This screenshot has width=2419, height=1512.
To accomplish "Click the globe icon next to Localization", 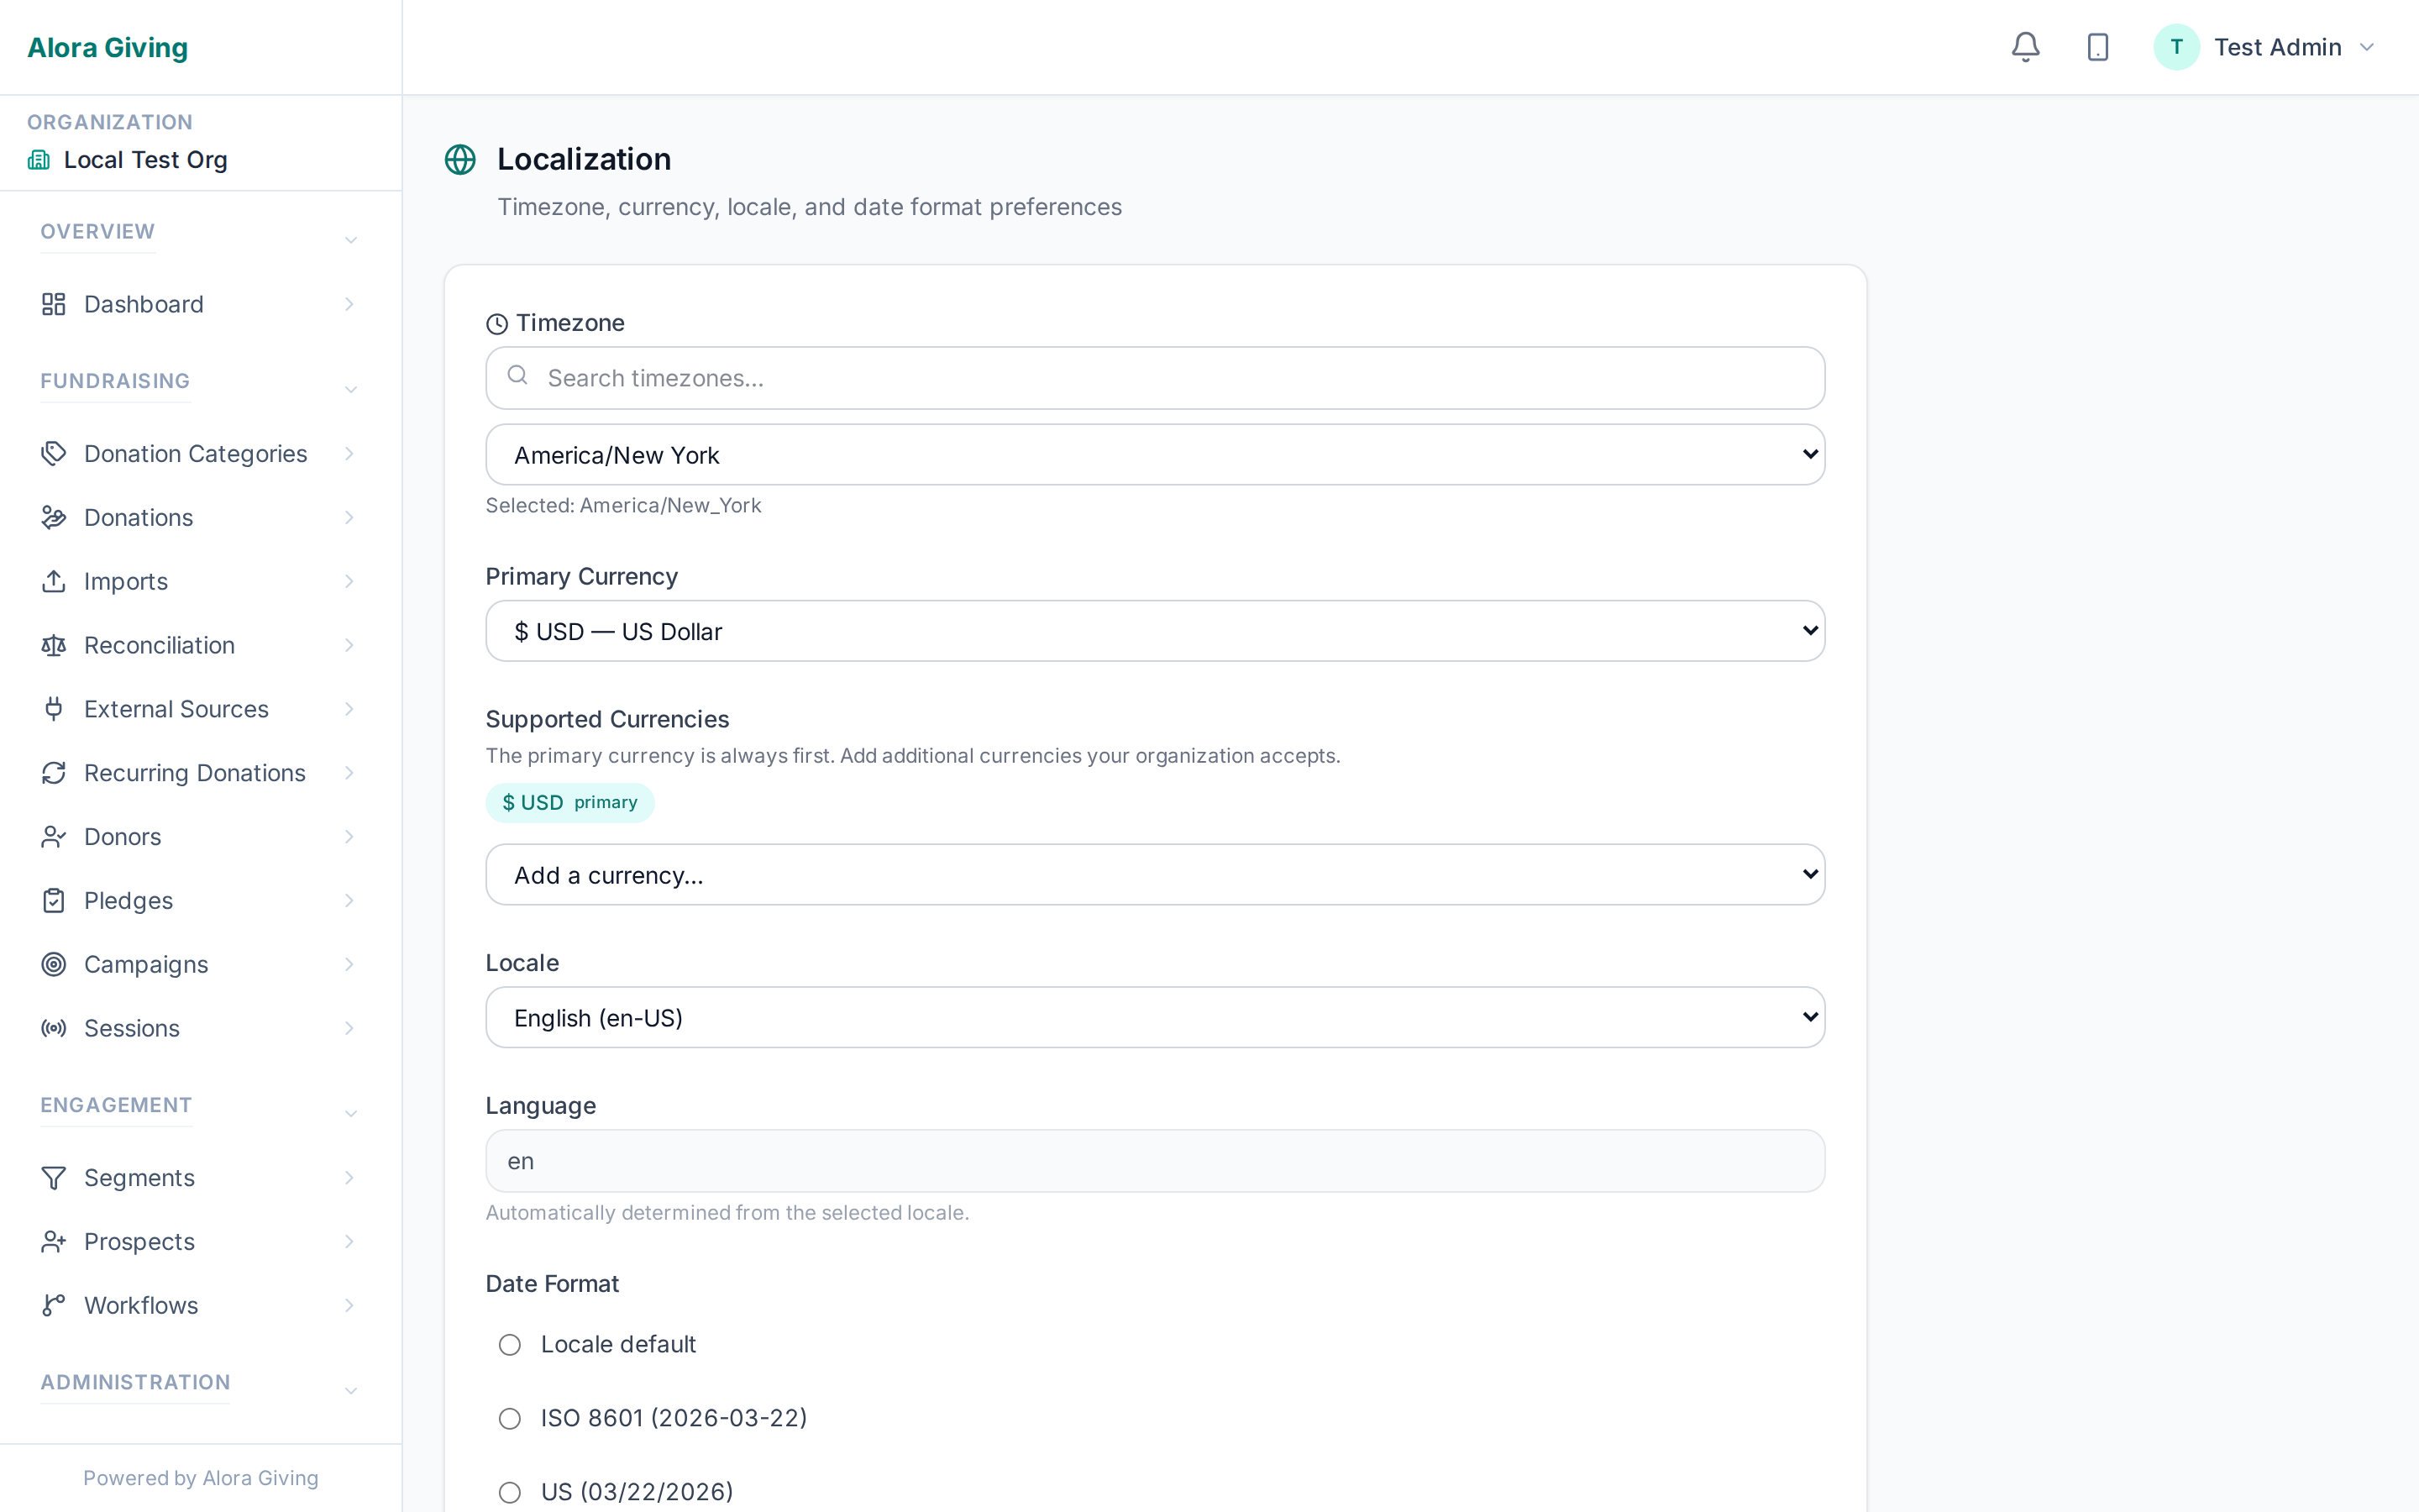I will [459, 159].
